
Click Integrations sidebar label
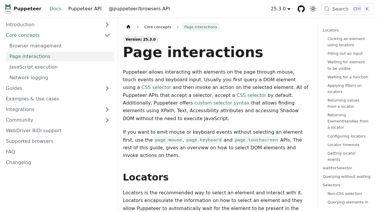(x=20, y=110)
